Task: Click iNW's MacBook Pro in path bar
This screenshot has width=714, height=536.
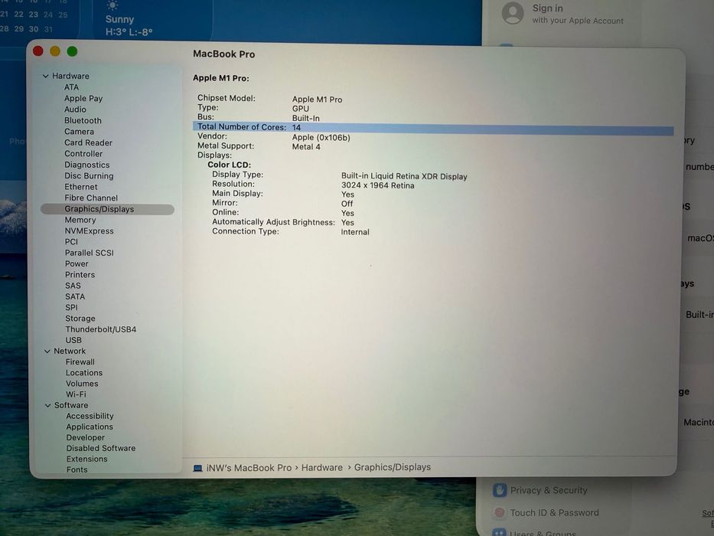Action: [249, 468]
